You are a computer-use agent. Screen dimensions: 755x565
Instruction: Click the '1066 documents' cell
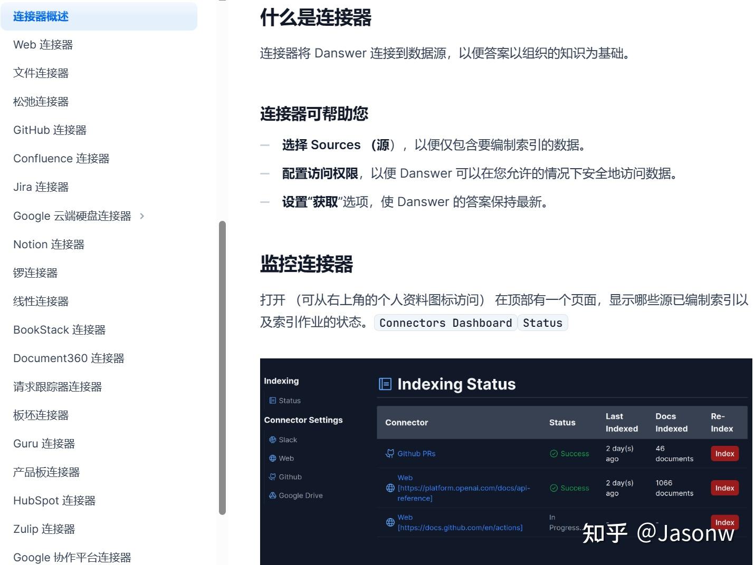[674, 488]
